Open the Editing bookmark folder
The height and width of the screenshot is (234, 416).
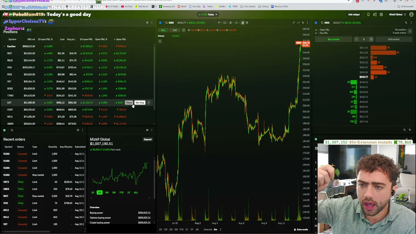click(264, 6)
